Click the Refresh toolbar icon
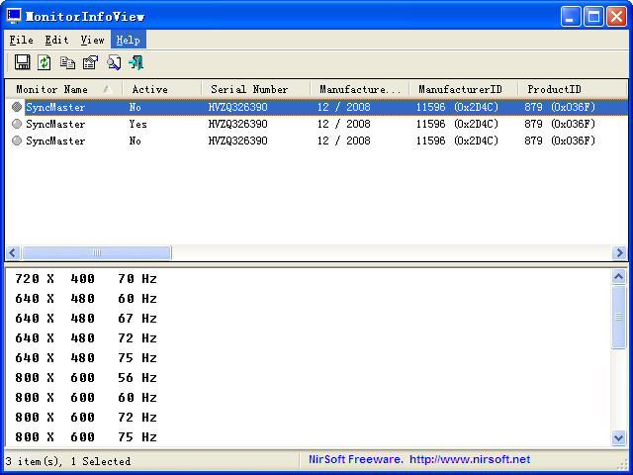Screen dimensions: 633x475 point(45,62)
